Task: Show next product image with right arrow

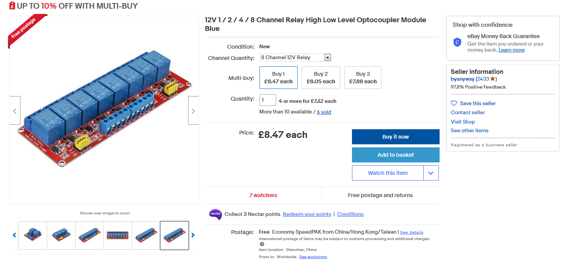Action: tap(193, 110)
